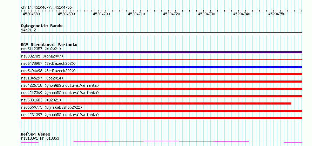The image size is (312, 146).
Task: Click the DGV Structural Variants track title
Action: click(49, 45)
